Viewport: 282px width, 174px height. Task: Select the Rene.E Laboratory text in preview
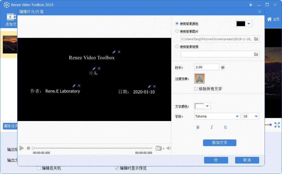point(62,91)
